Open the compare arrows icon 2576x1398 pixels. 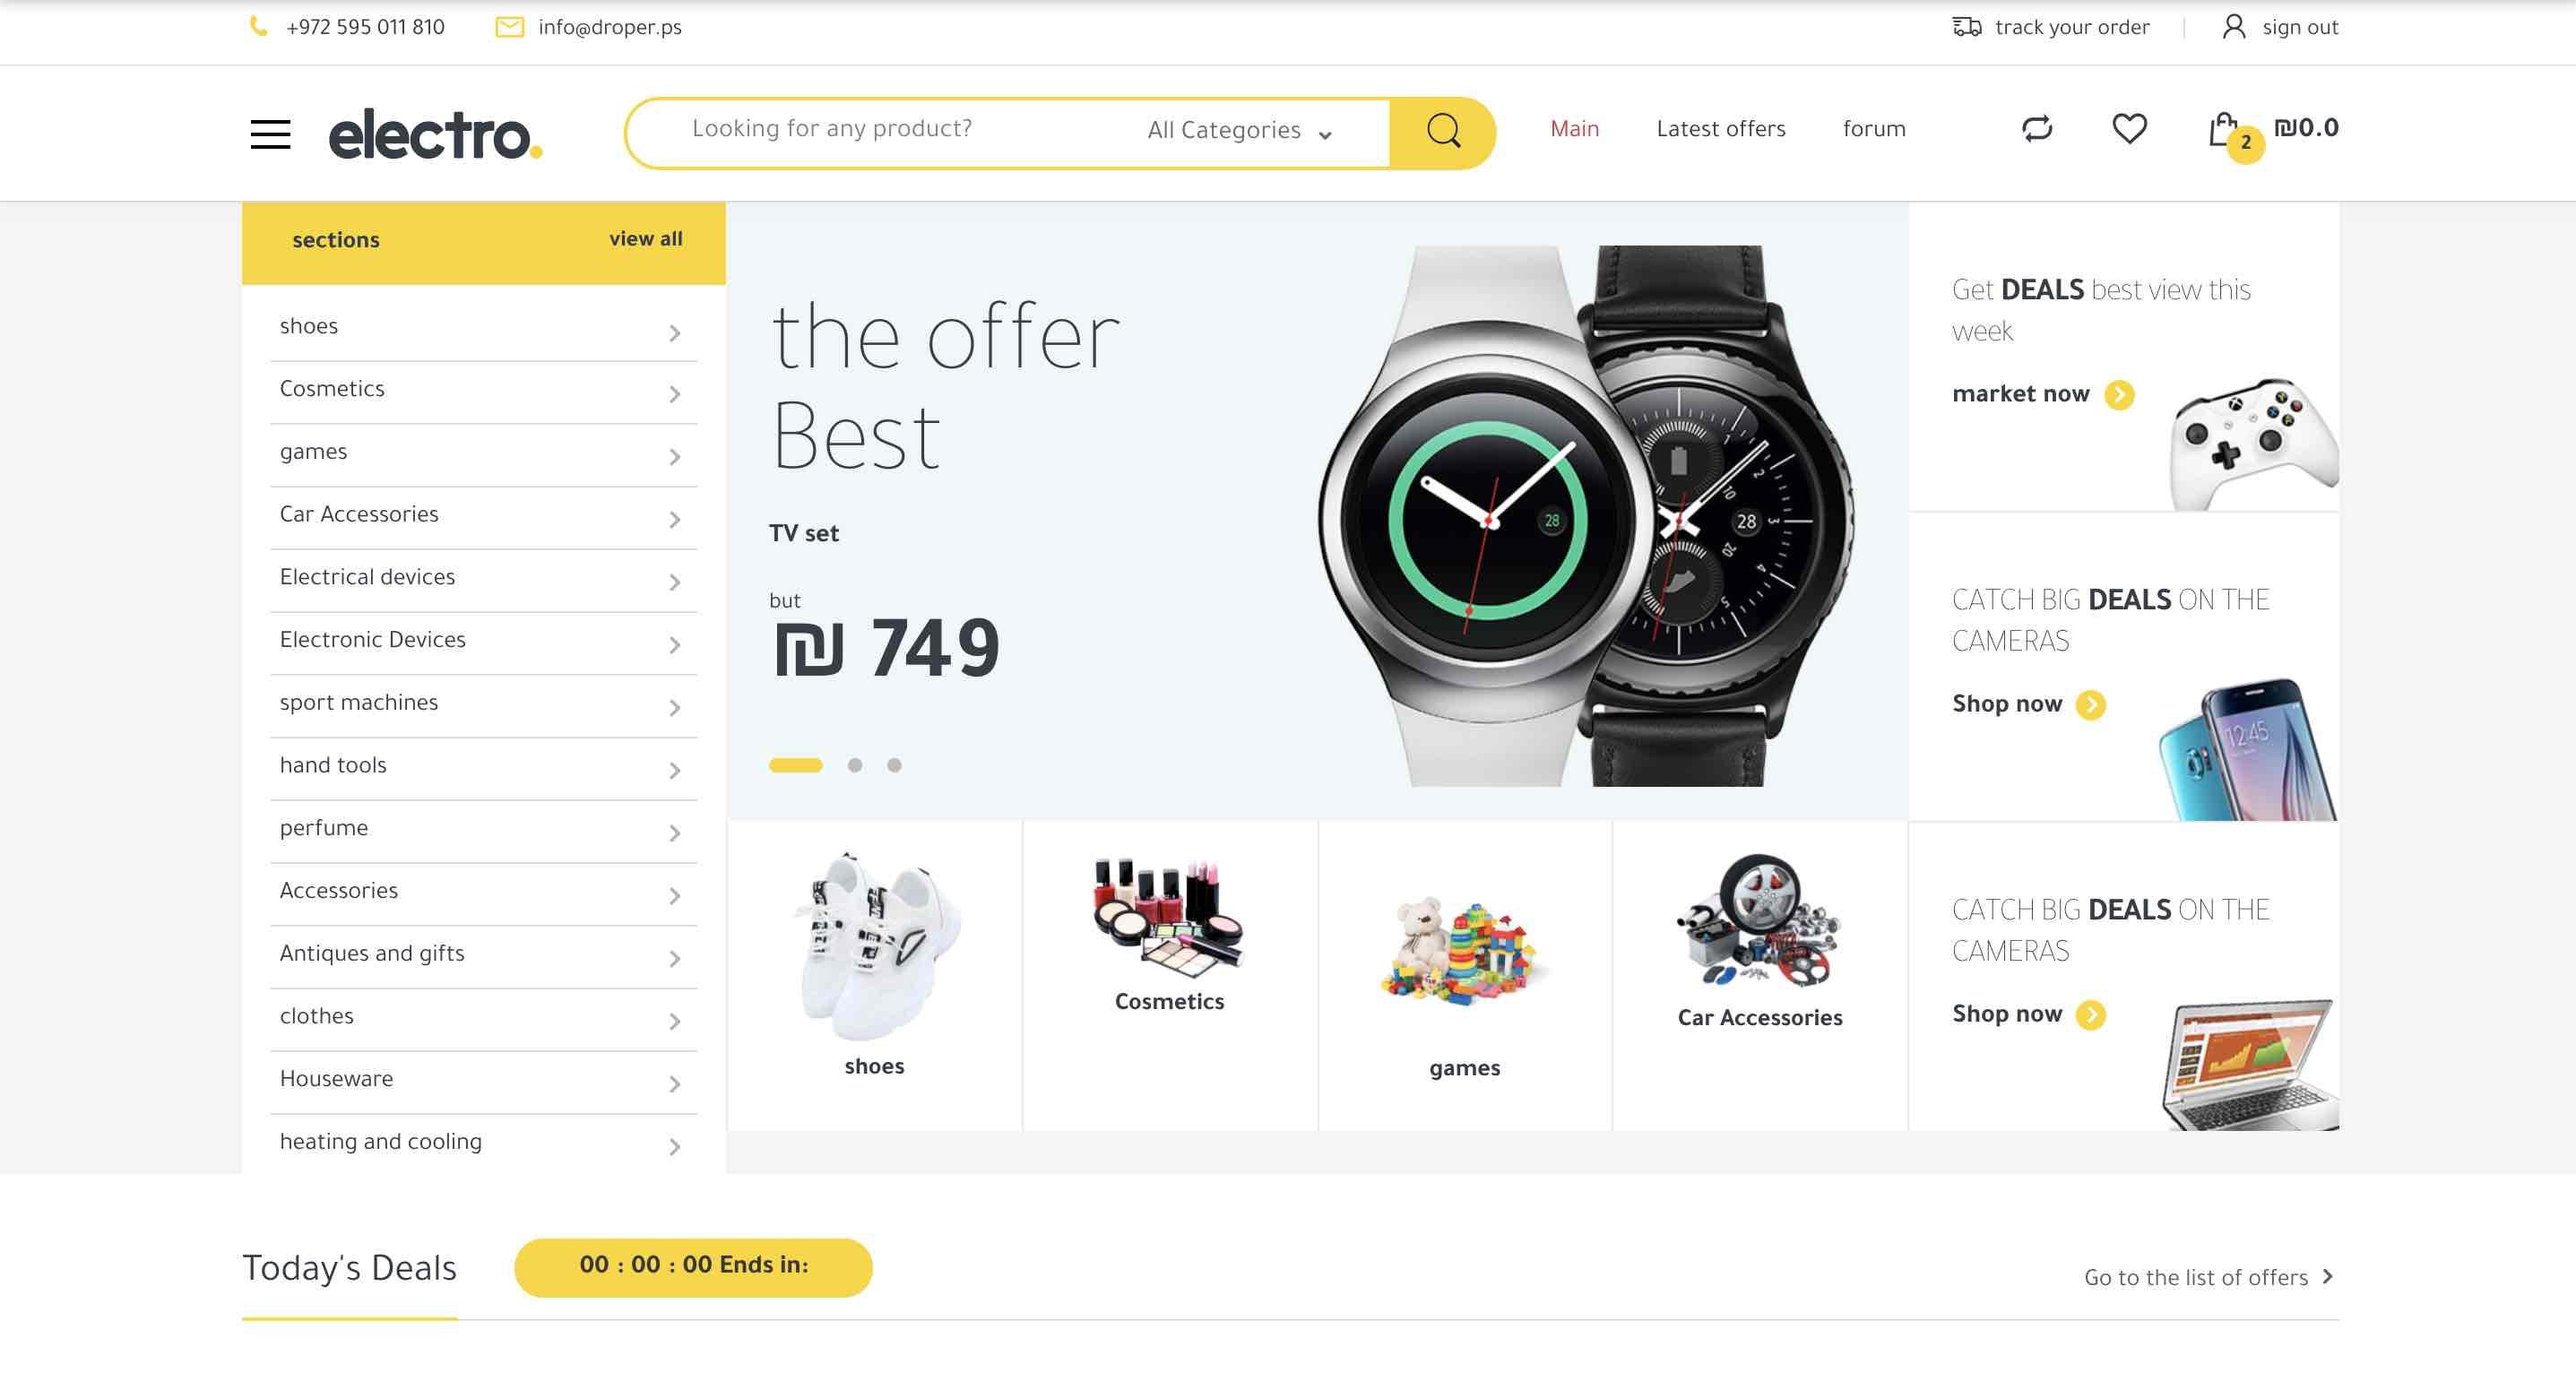(2037, 128)
